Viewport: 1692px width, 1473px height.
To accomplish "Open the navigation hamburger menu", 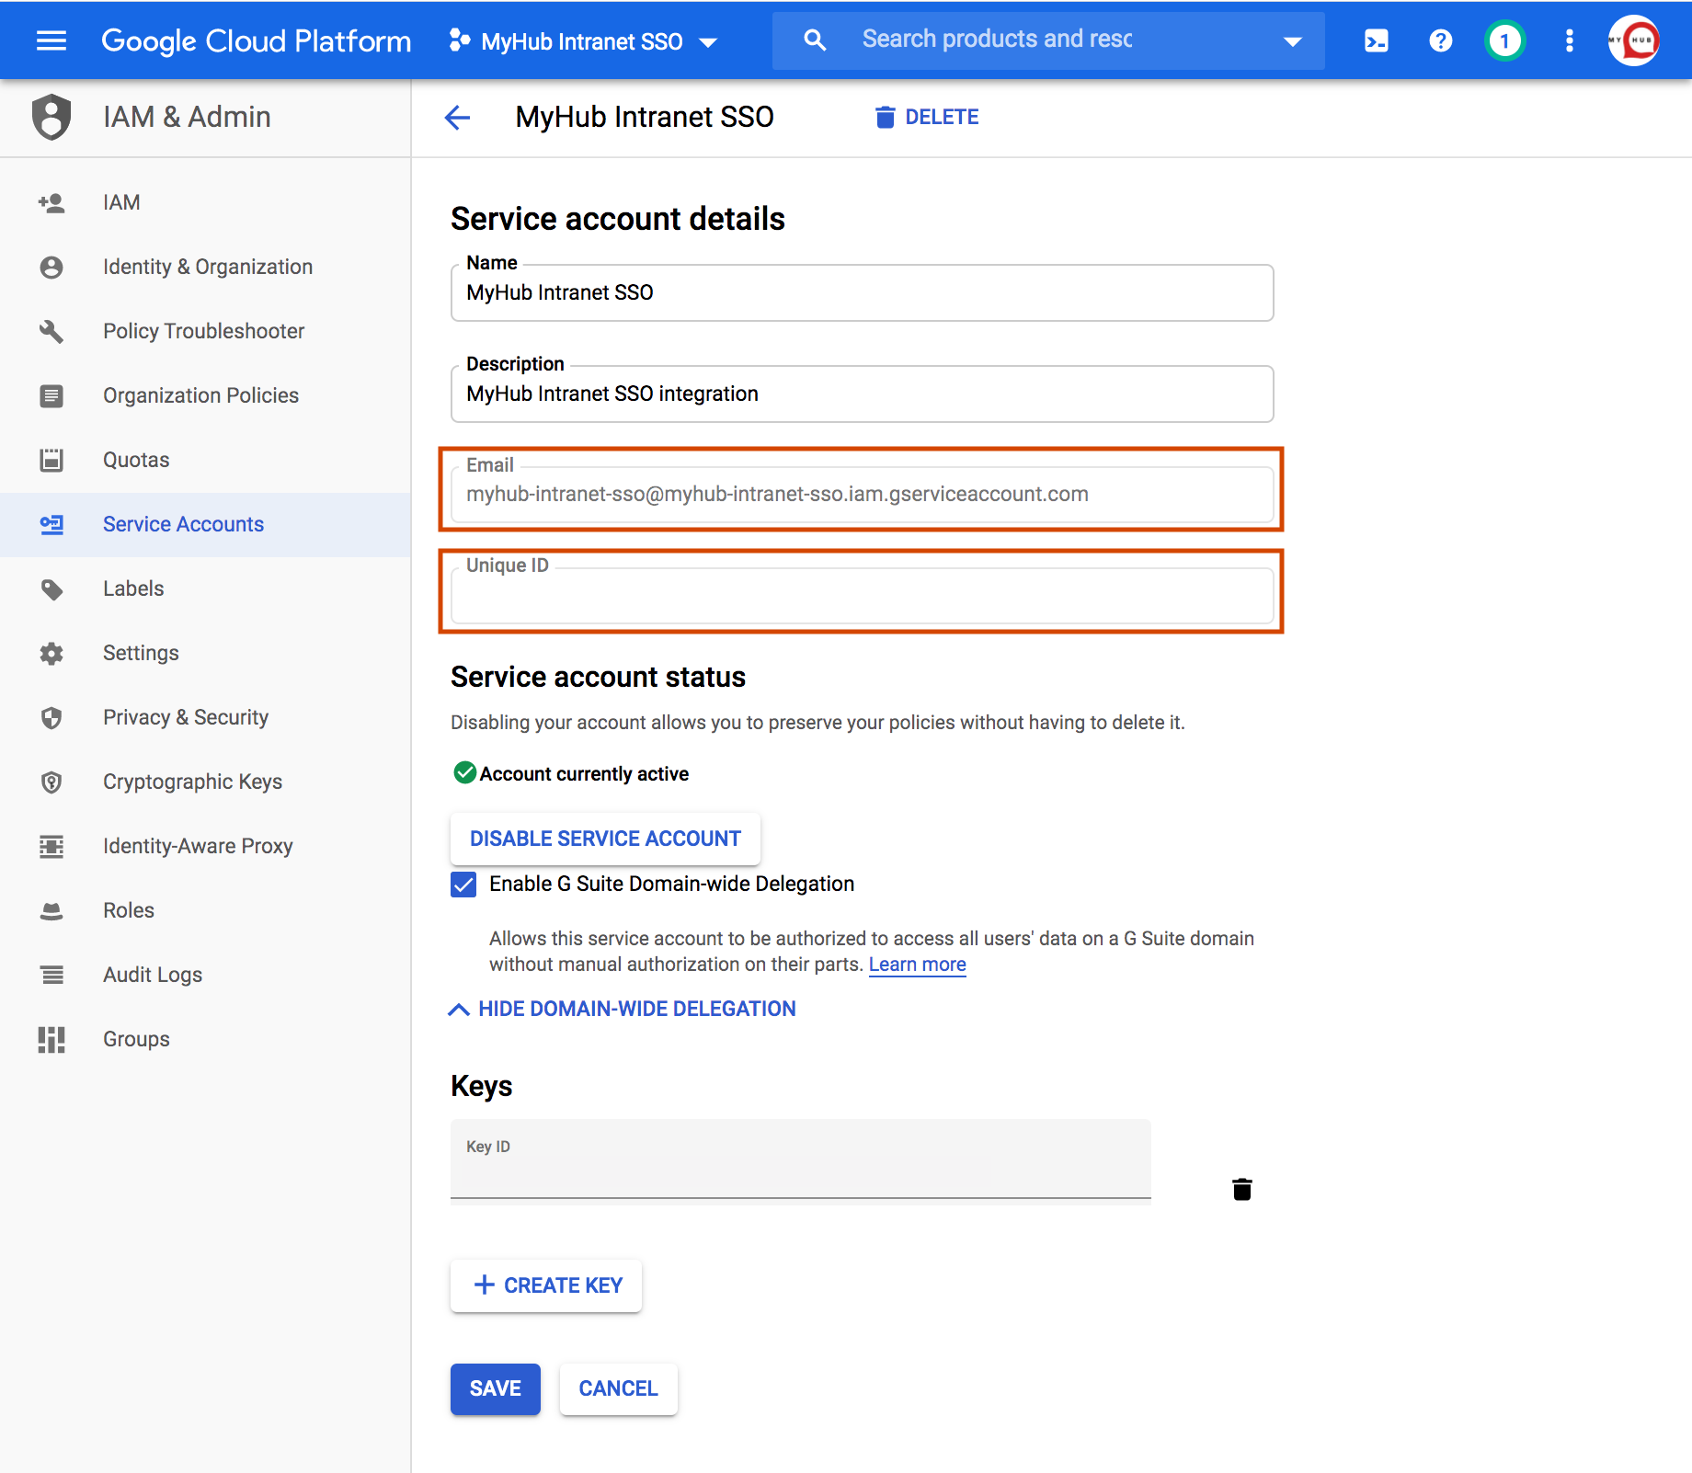I will (x=51, y=40).
